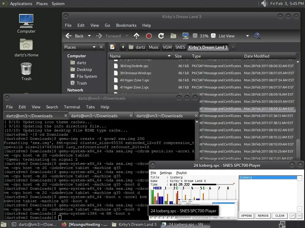
Task: Sort by the Name column header
Action: (x=140, y=56)
